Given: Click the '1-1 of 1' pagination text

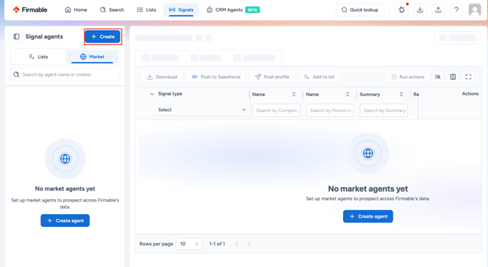Looking at the screenshot, I should [x=217, y=244].
